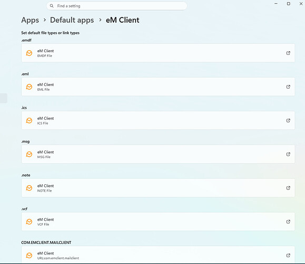
Task: Click eM Client envelope icon in EML File row
Action: pyautogui.click(x=29, y=87)
